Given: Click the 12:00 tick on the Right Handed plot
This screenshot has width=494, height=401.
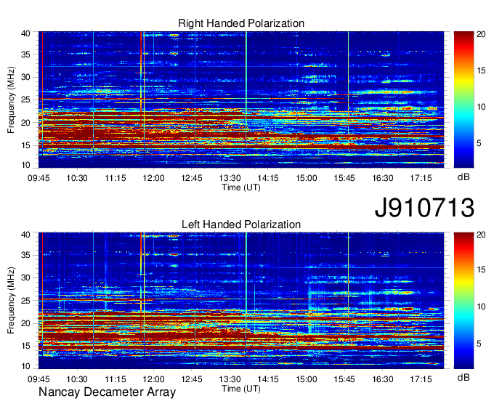Looking at the screenshot, I should pyautogui.click(x=153, y=178).
